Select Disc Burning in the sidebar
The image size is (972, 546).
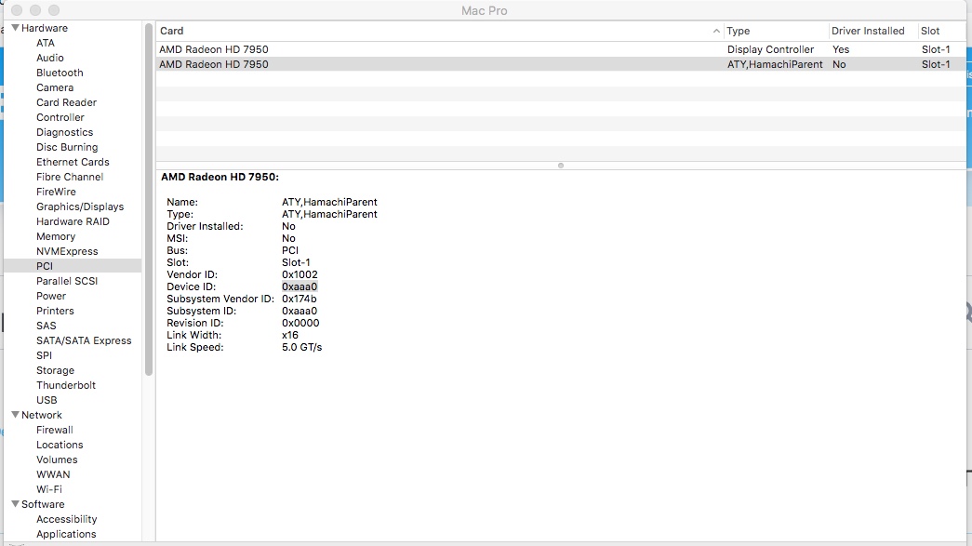click(x=67, y=147)
